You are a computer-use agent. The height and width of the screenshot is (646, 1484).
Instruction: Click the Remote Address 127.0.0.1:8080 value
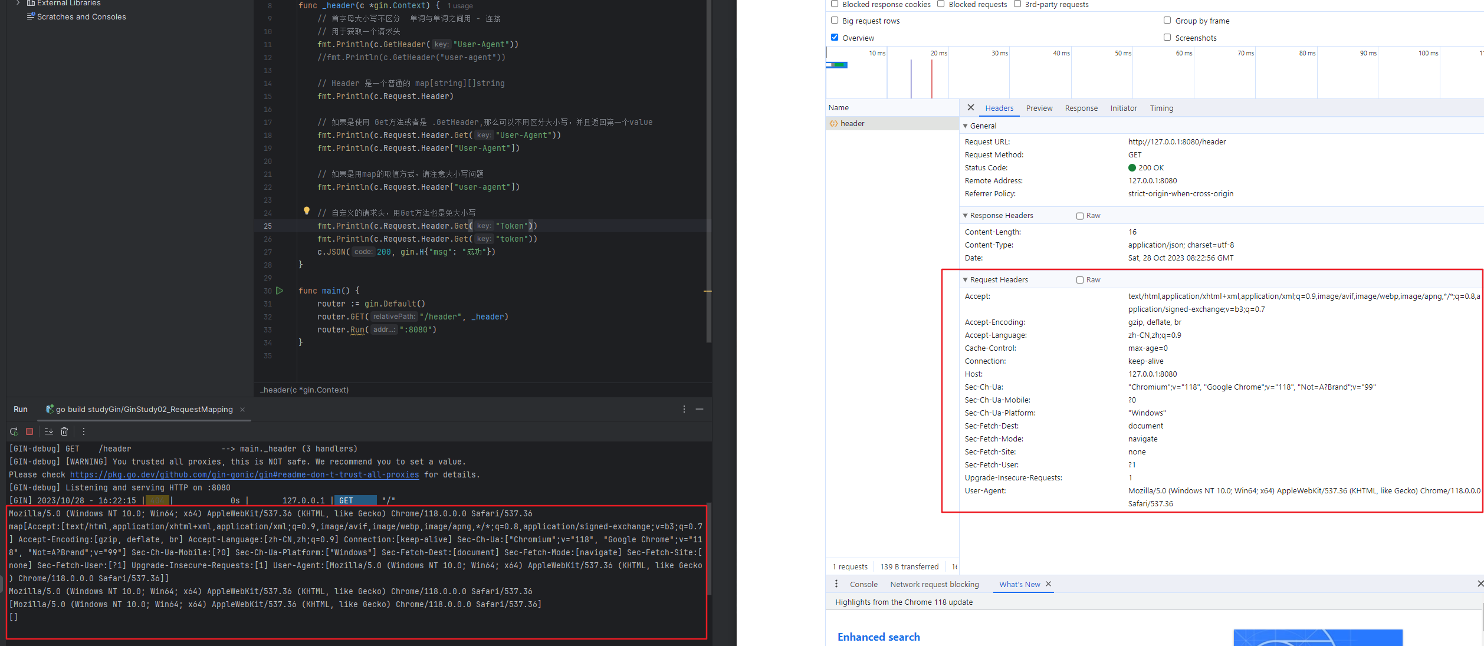pyautogui.click(x=1153, y=181)
